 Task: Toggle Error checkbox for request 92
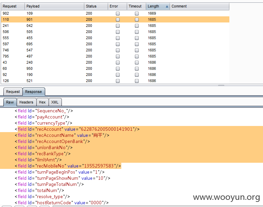click(x=118, y=75)
